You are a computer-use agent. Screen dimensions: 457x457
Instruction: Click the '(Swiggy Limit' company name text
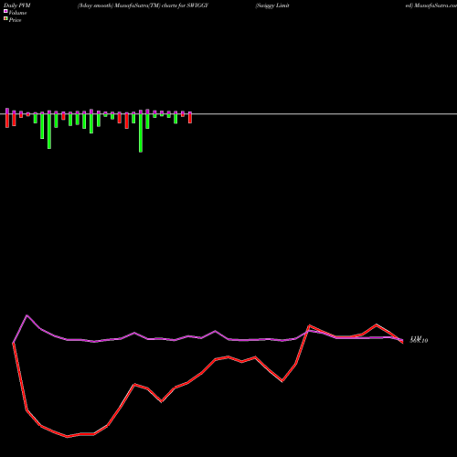coord(272,5)
